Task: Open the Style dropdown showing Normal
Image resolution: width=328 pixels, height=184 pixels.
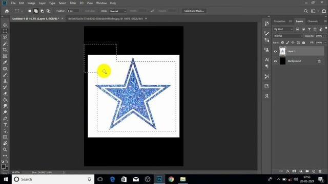Action: pos(118,11)
